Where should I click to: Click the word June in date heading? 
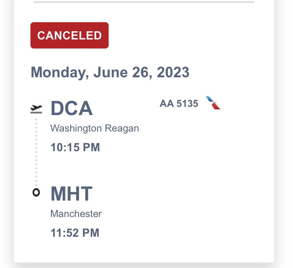(x=111, y=72)
